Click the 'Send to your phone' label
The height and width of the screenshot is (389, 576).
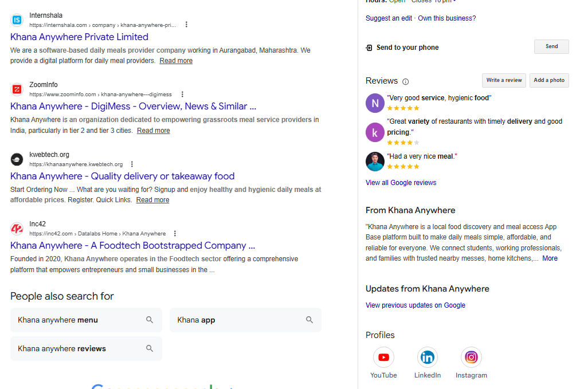tap(407, 48)
